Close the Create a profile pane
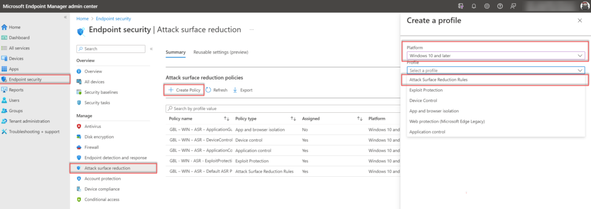This screenshot has width=591, height=209. point(579,21)
